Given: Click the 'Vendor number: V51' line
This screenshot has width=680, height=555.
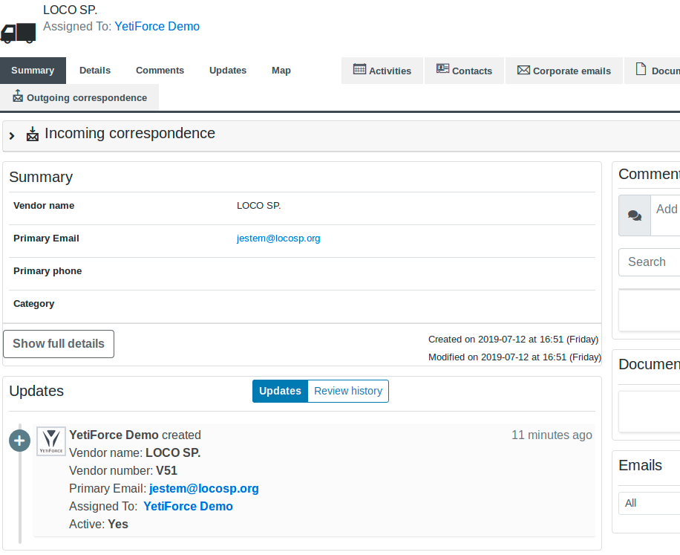Looking at the screenshot, I should click(x=123, y=471).
